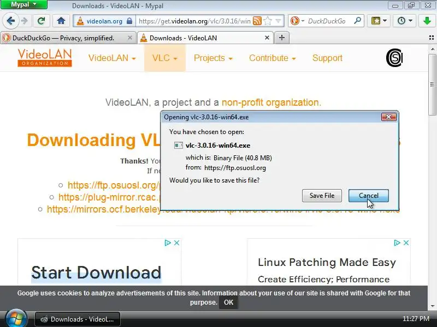Click the RSS feed icon in address bar
The width and height of the screenshot is (437, 327).
[x=257, y=21]
